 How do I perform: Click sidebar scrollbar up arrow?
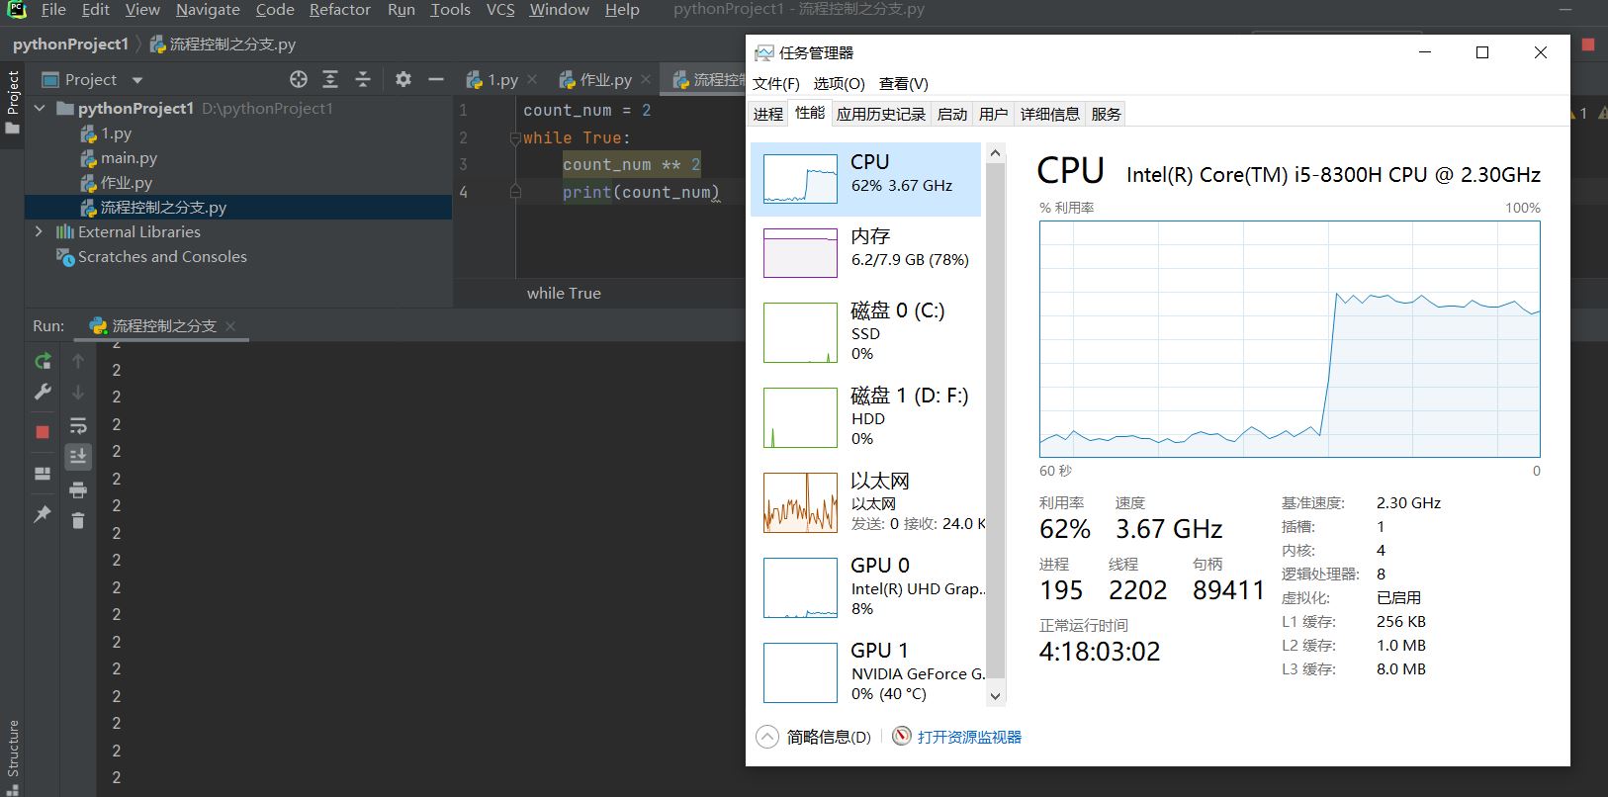pos(996,153)
